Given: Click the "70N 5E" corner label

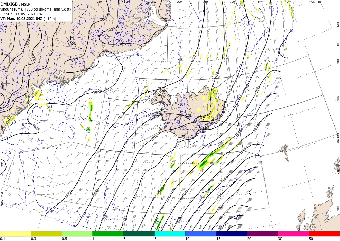Looking at the screenshot, I should 316,2.
